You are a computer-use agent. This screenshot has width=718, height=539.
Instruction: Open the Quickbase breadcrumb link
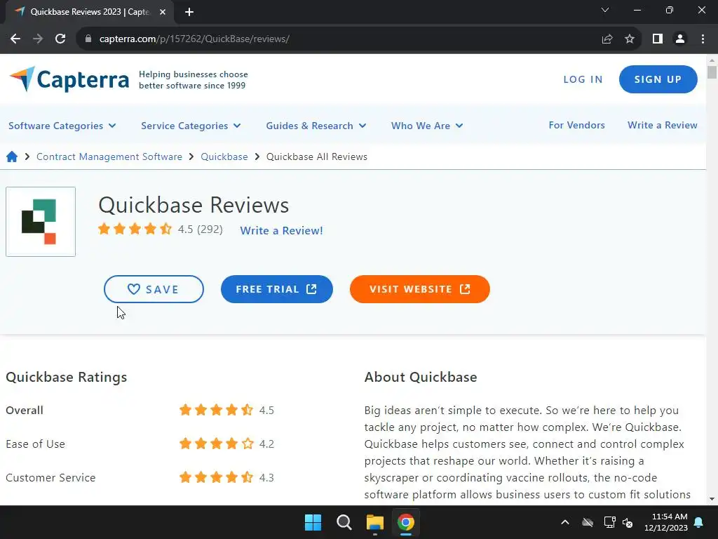(224, 157)
